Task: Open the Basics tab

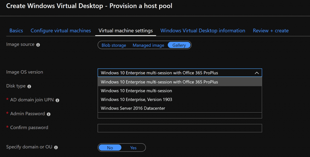Action: [16, 31]
